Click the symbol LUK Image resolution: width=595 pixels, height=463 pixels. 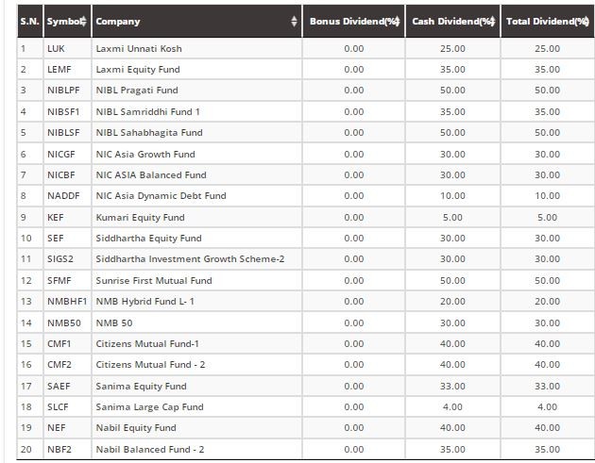click(56, 48)
